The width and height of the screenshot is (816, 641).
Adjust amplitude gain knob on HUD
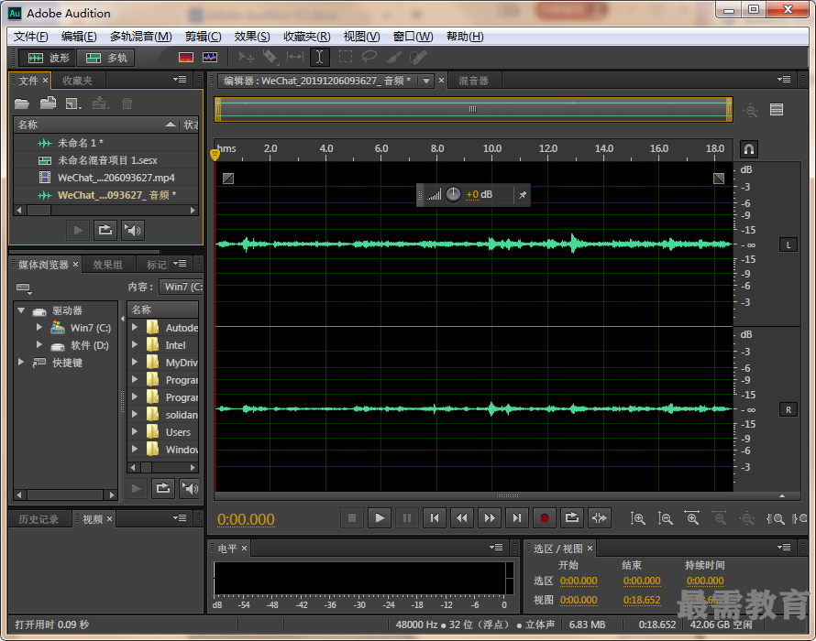[x=453, y=194]
